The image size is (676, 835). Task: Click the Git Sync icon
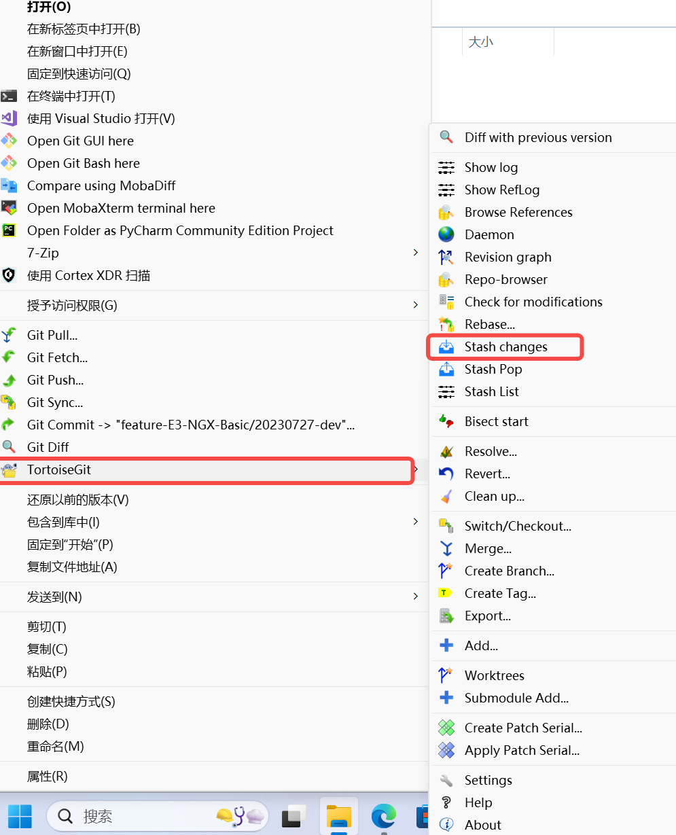pos(8,402)
